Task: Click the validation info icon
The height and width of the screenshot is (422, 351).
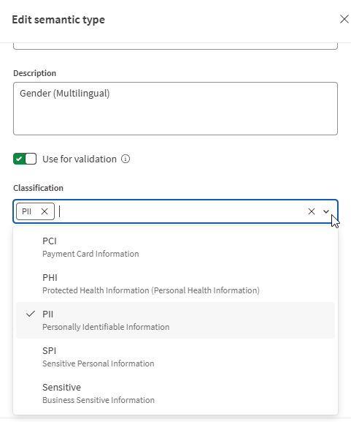Action: click(x=126, y=159)
